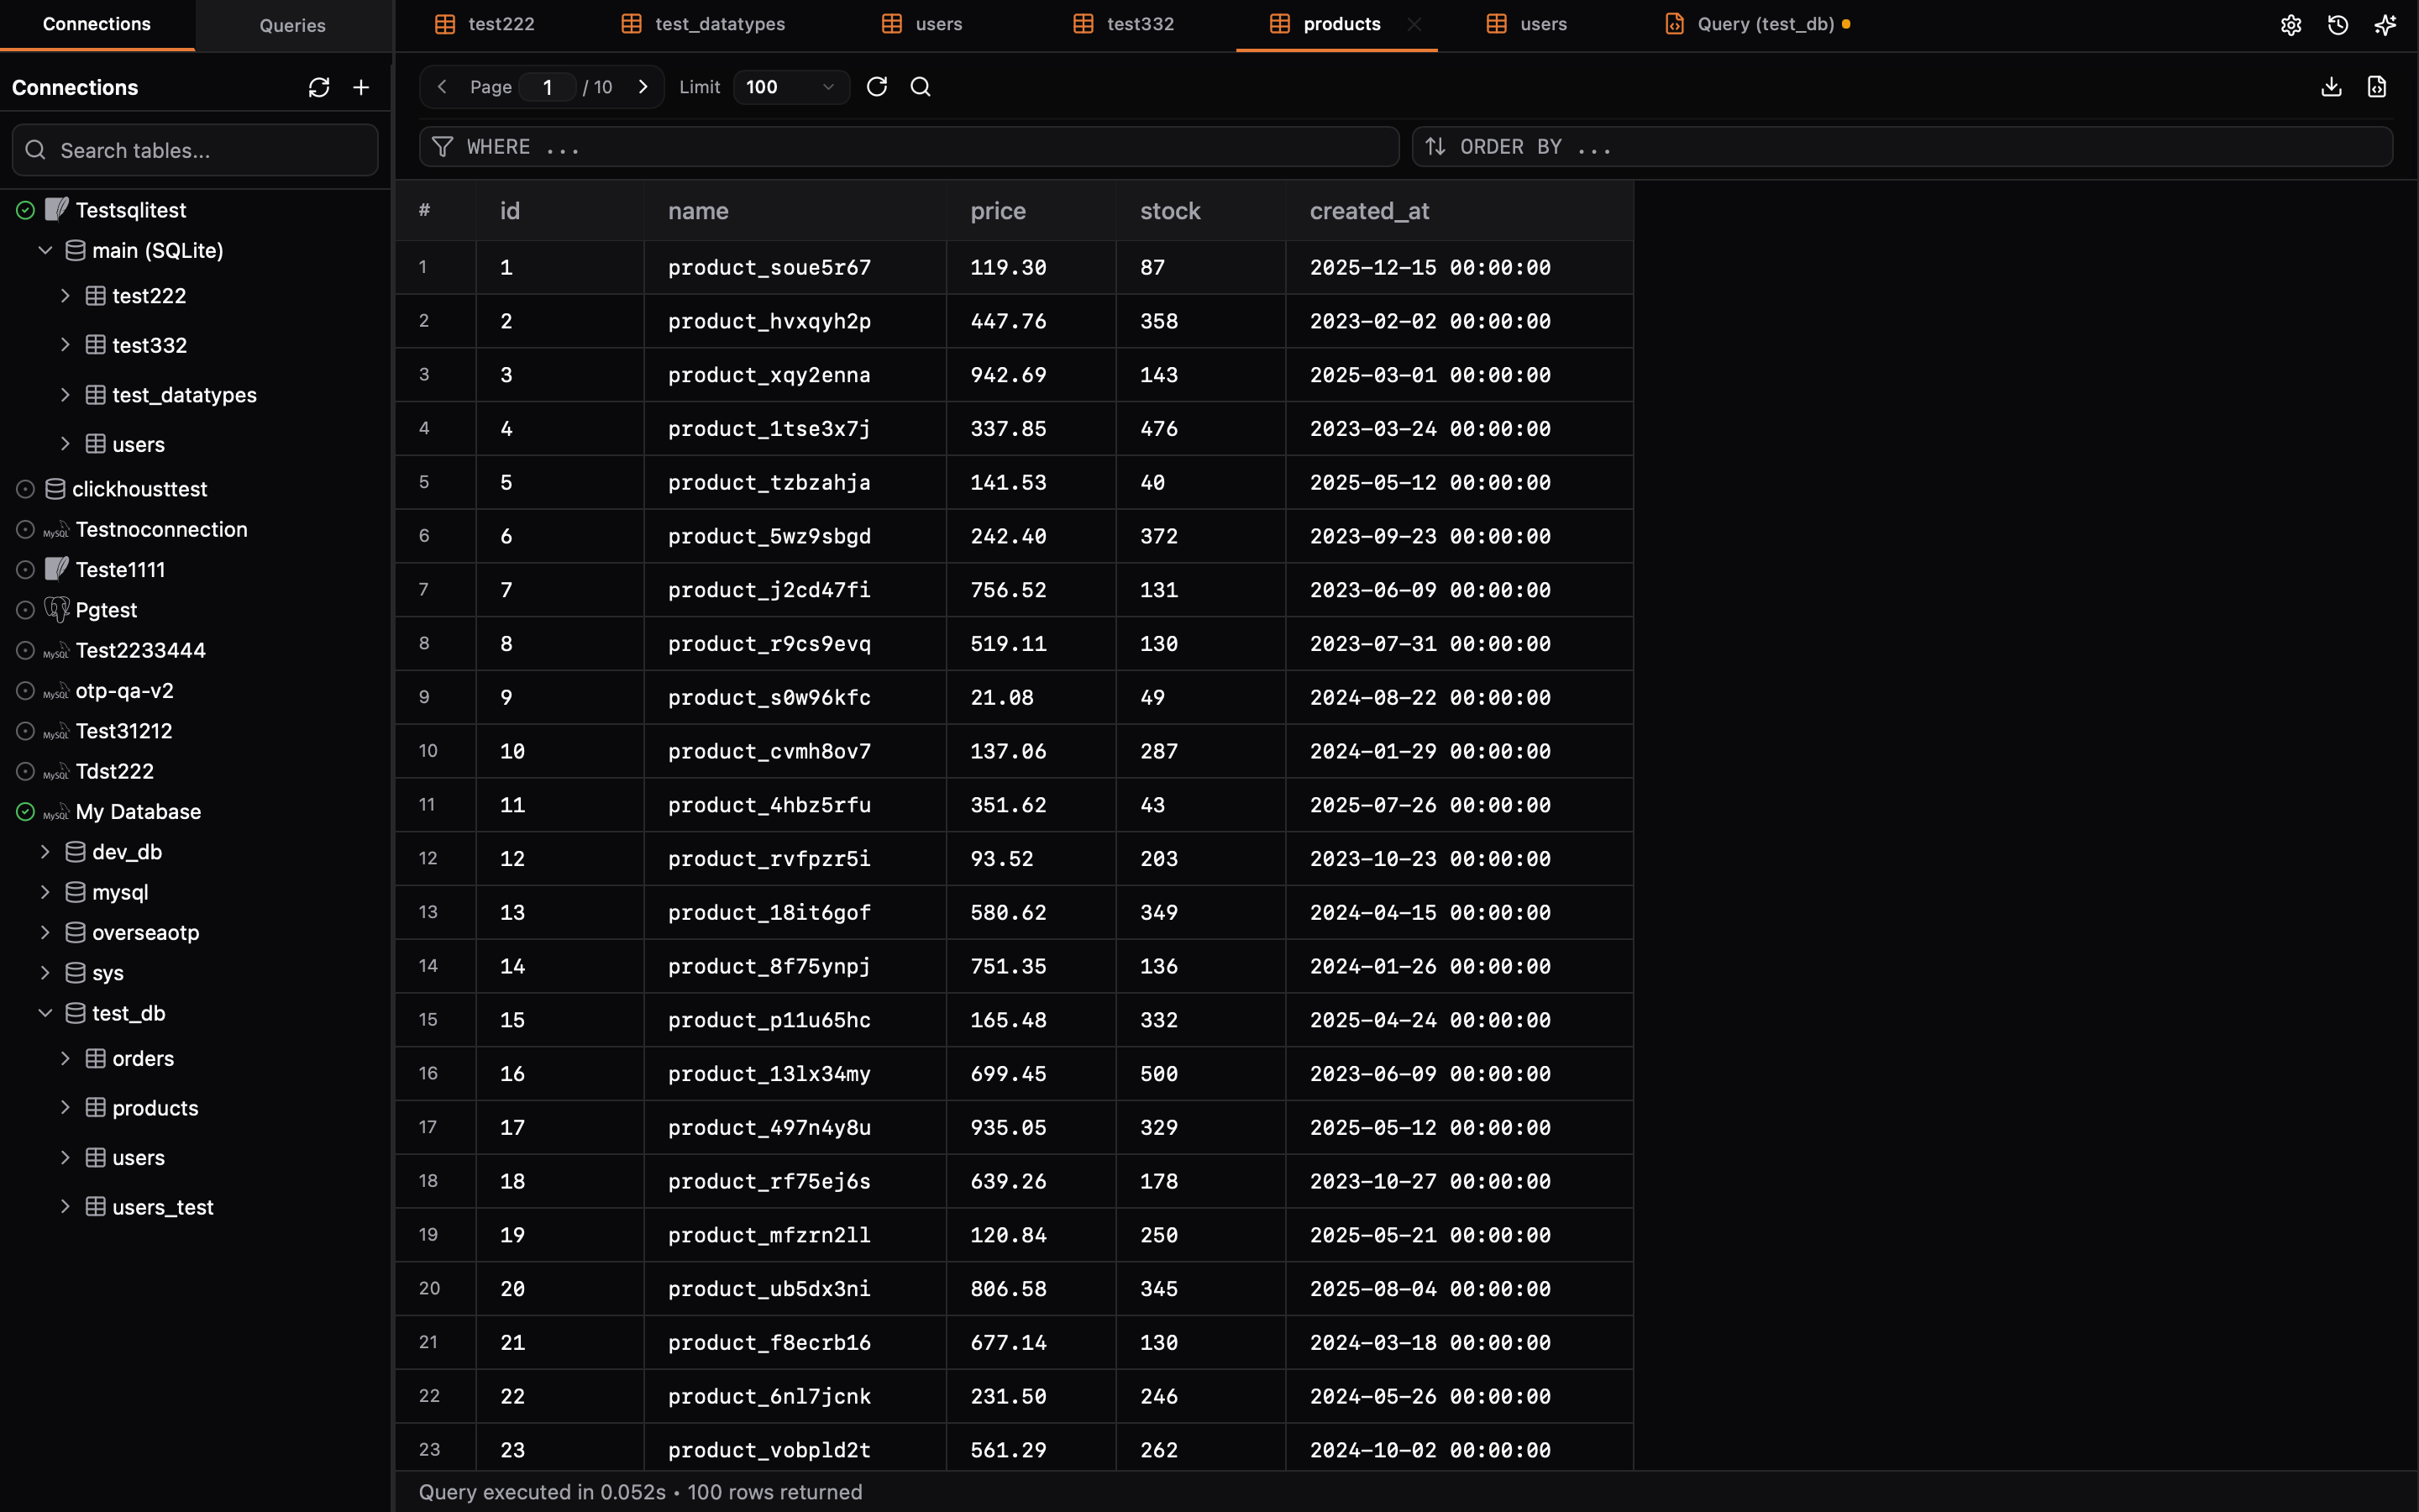Close the products tab

pos(1415,25)
